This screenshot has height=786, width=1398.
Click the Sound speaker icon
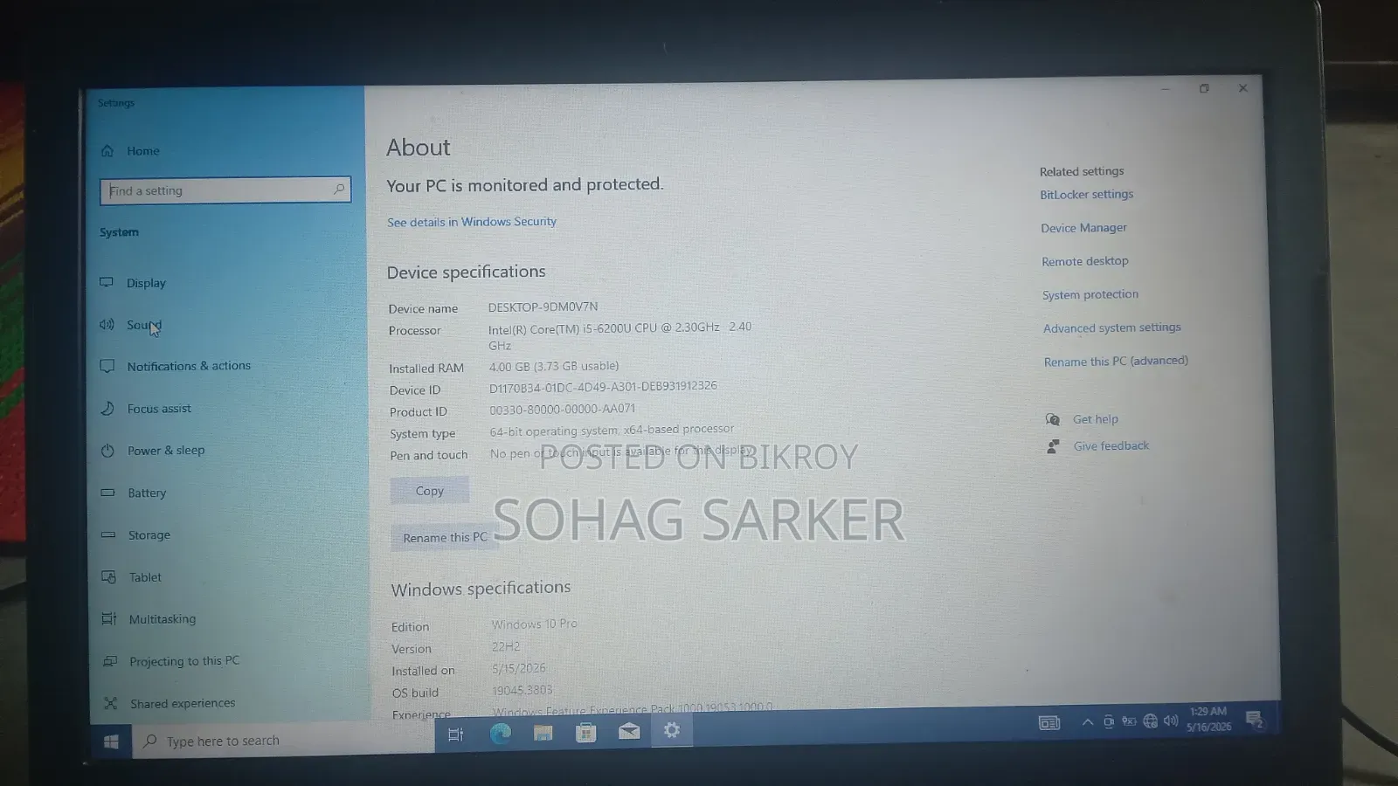[x=107, y=324]
